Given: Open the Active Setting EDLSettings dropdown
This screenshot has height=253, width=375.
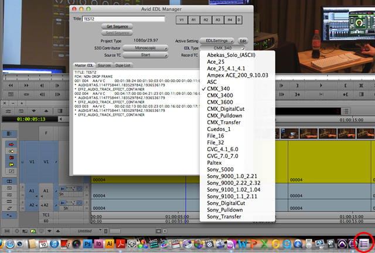Looking at the screenshot, I should (217, 41).
